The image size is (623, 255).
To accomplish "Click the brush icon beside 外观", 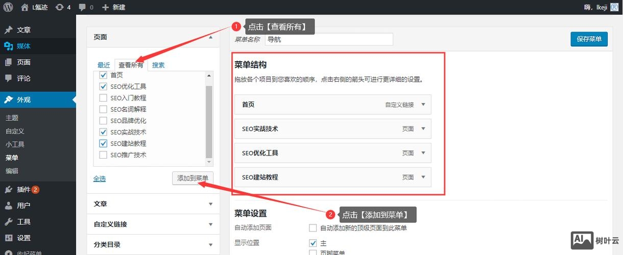I will coord(8,100).
